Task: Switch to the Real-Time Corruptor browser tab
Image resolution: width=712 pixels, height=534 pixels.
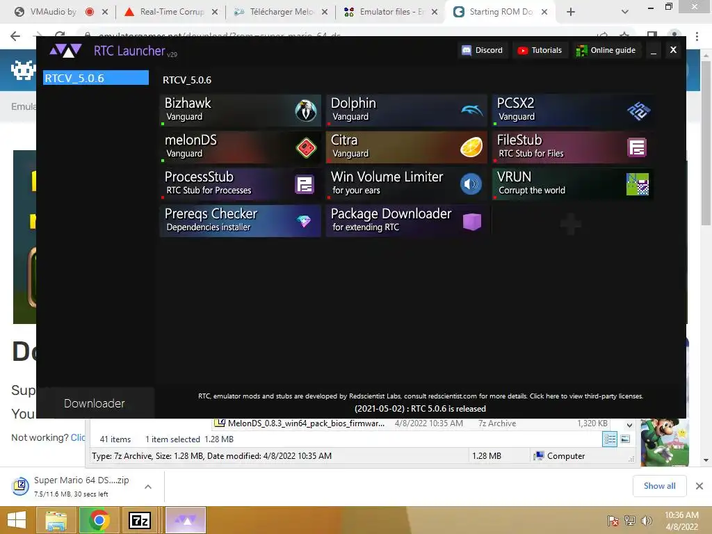Action: [172, 12]
